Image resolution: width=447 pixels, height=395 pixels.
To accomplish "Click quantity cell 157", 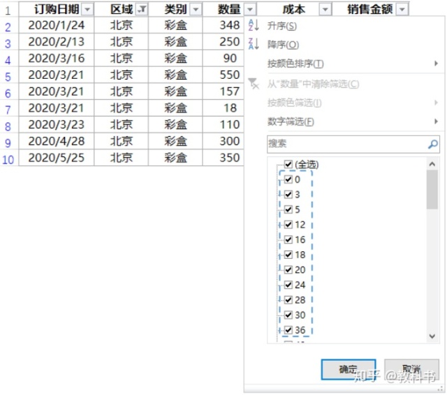I will (223, 91).
